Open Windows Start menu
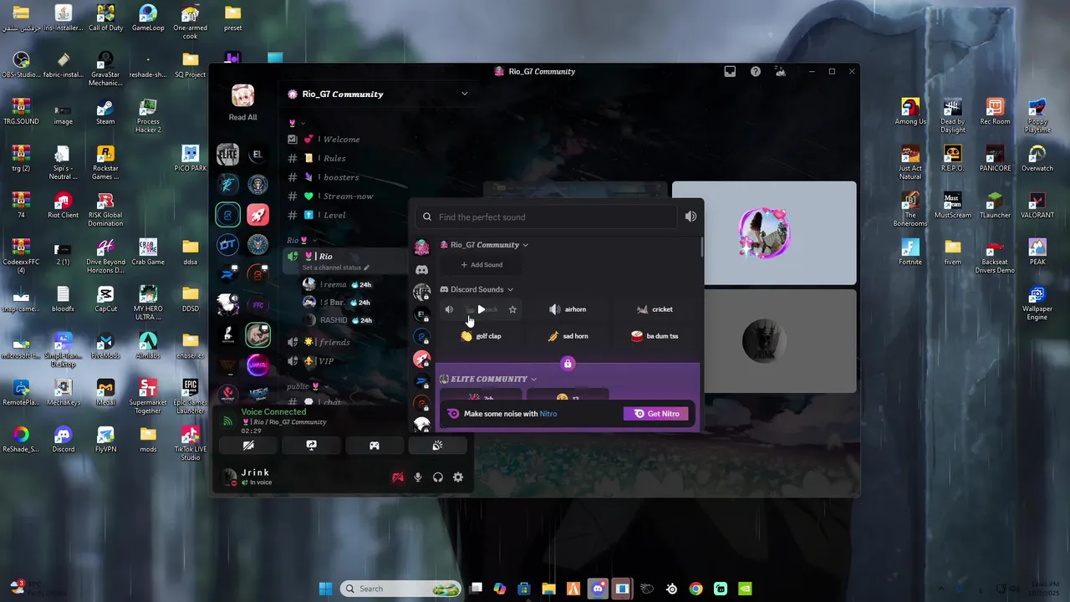Screen dimensions: 1070x602 click(x=325, y=589)
